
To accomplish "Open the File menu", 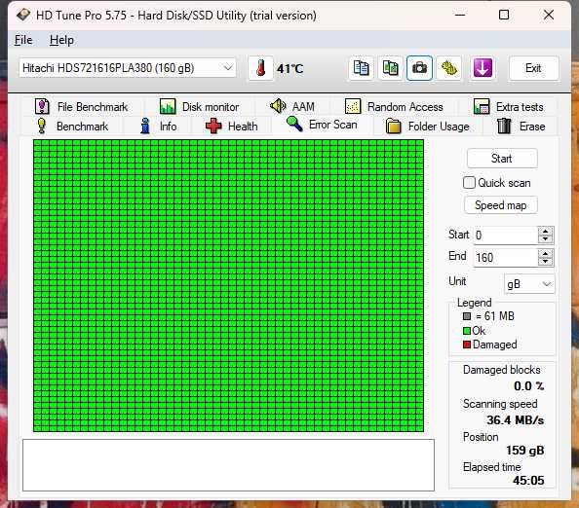I will 23,40.
